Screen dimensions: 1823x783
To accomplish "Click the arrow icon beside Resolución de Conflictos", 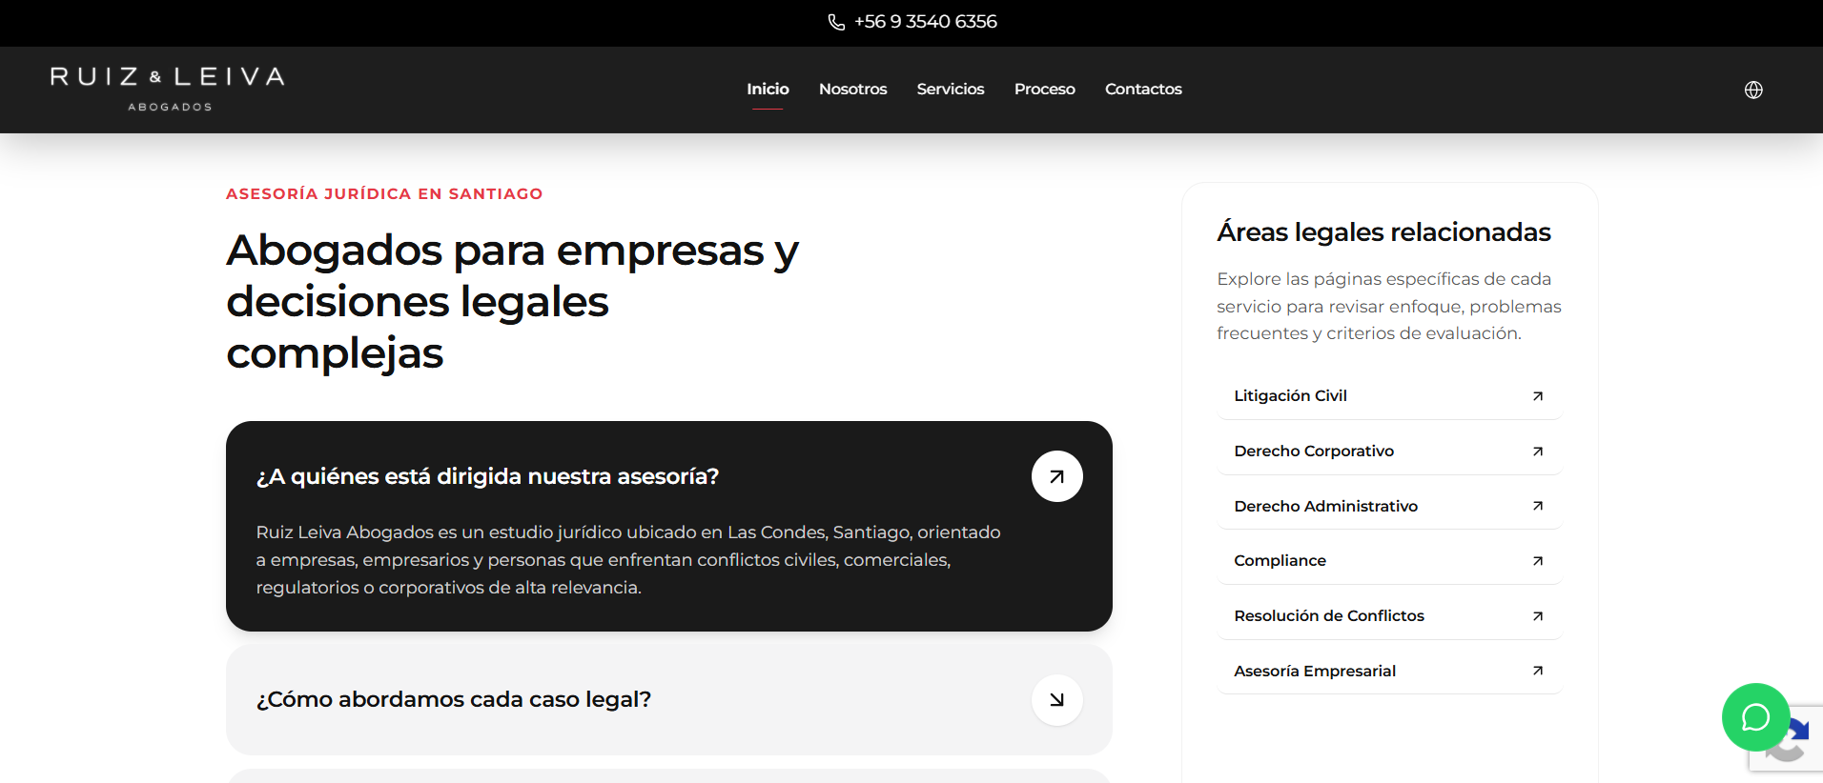I will coord(1537,616).
